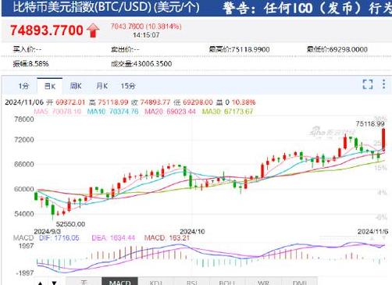Switch to the 1分 chart tab

coord(23,86)
